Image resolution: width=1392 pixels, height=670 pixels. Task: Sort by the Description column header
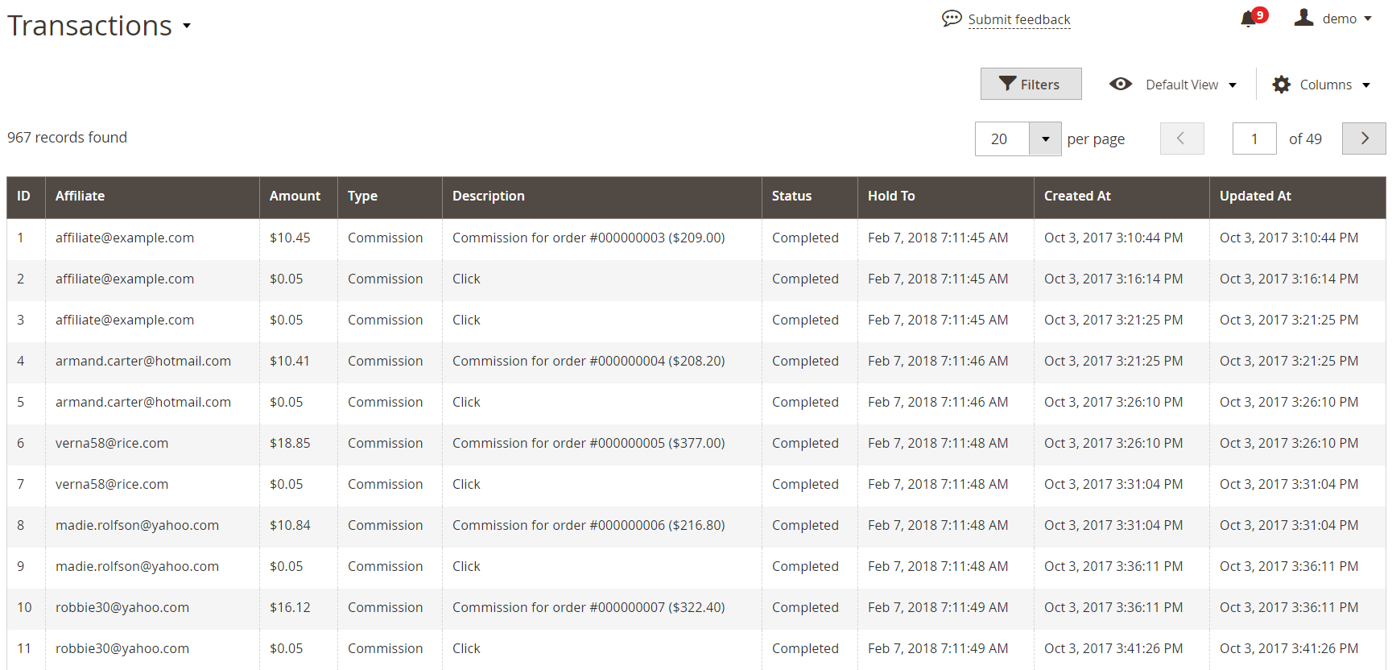point(601,196)
